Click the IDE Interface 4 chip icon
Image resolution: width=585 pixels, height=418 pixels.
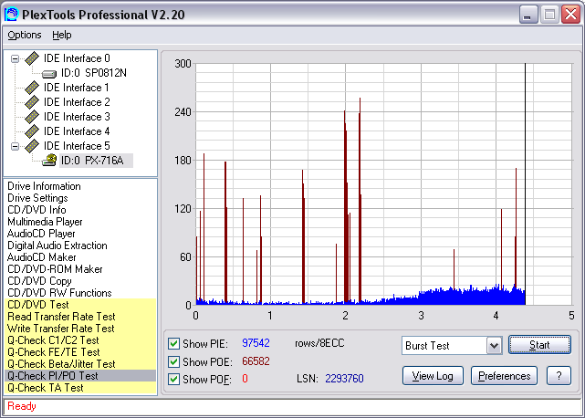[x=32, y=131]
